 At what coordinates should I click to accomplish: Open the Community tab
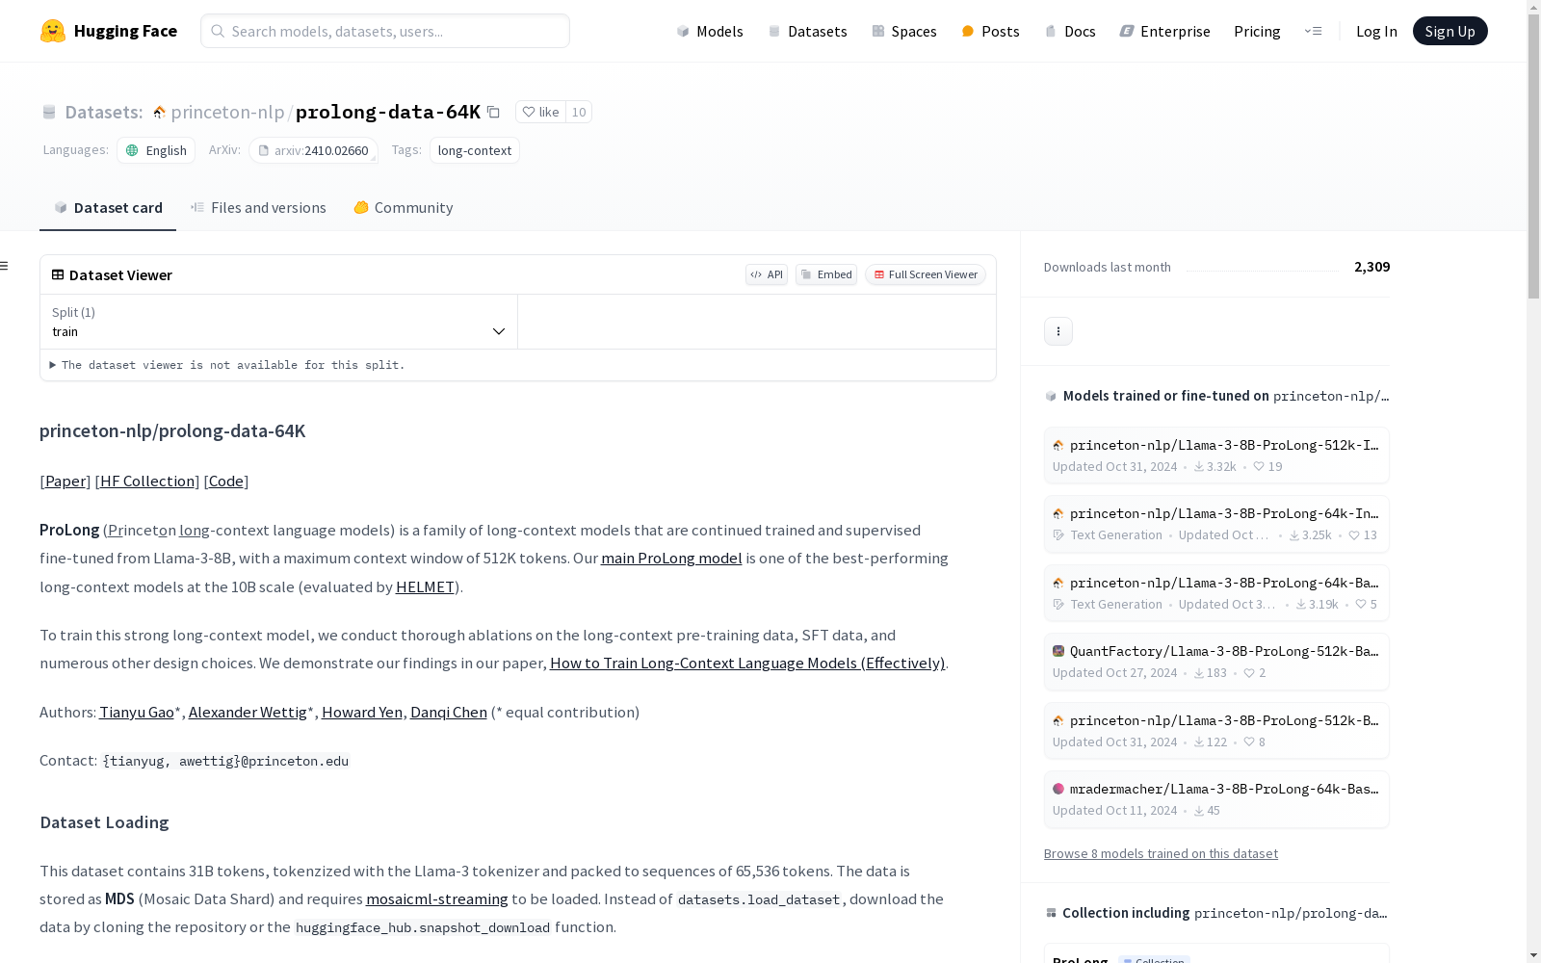pyautogui.click(x=404, y=208)
